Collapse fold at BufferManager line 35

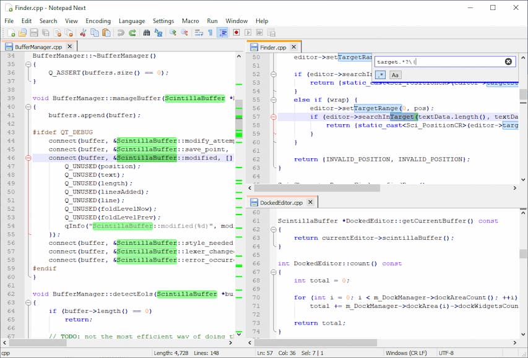pyautogui.click(x=28, y=64)
